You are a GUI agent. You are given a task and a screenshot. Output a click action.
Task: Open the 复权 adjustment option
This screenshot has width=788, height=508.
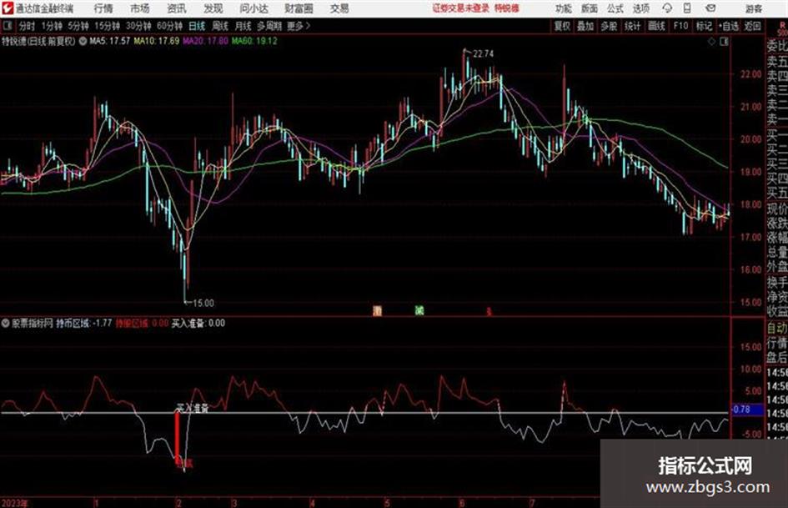(x=562, y=26)
